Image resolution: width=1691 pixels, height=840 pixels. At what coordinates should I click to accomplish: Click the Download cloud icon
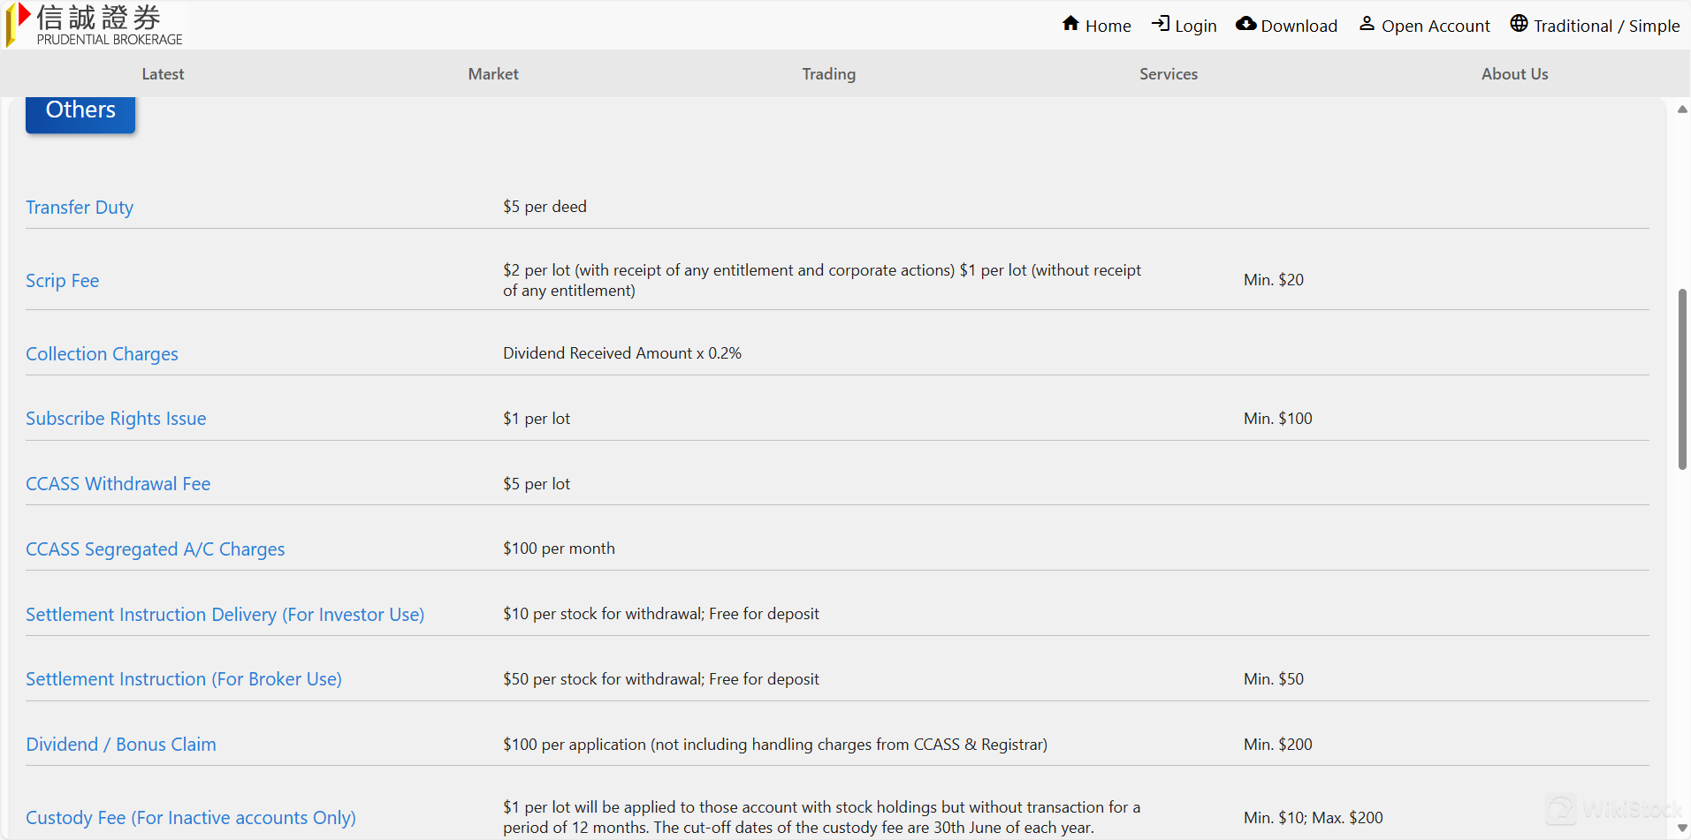pyautogui.click(x=1245, y=24)
